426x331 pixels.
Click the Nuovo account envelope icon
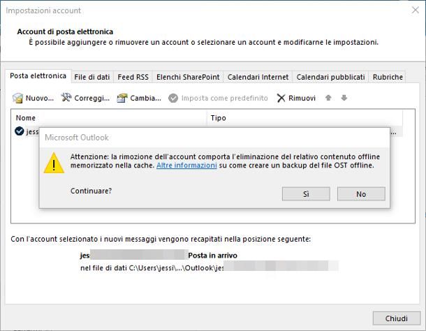click(17, 98)
